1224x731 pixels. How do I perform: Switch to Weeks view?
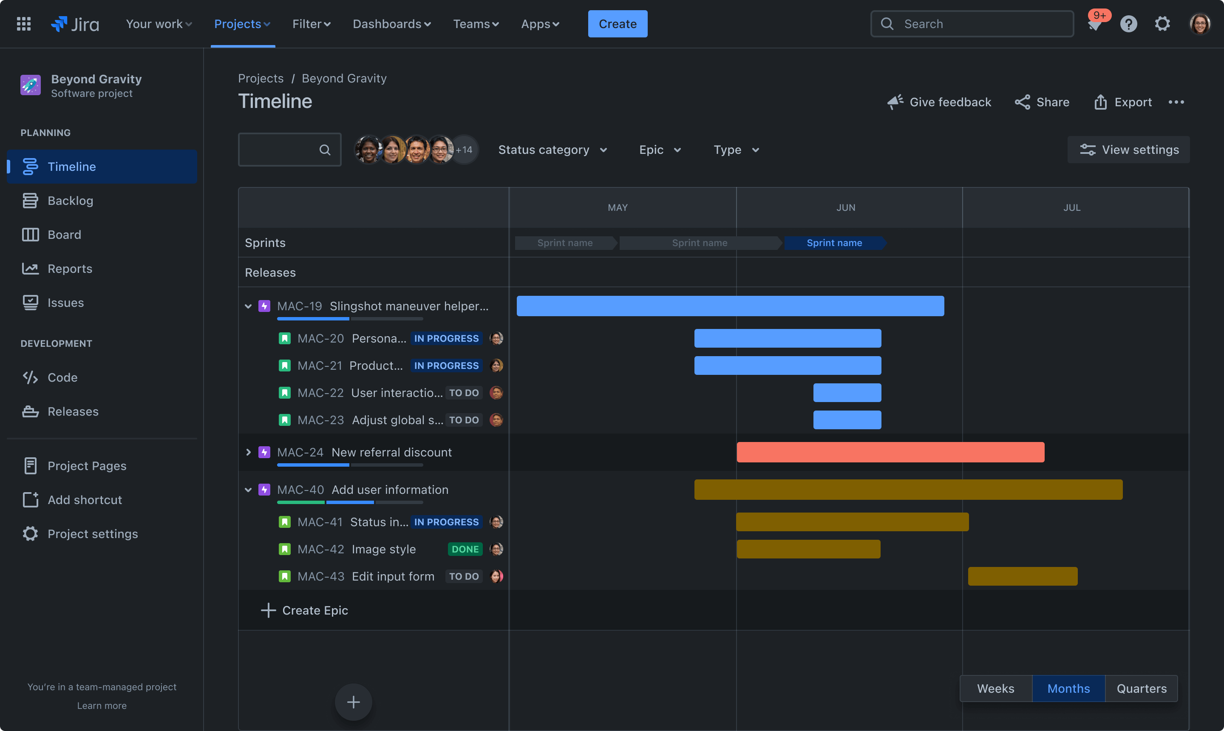995,688
